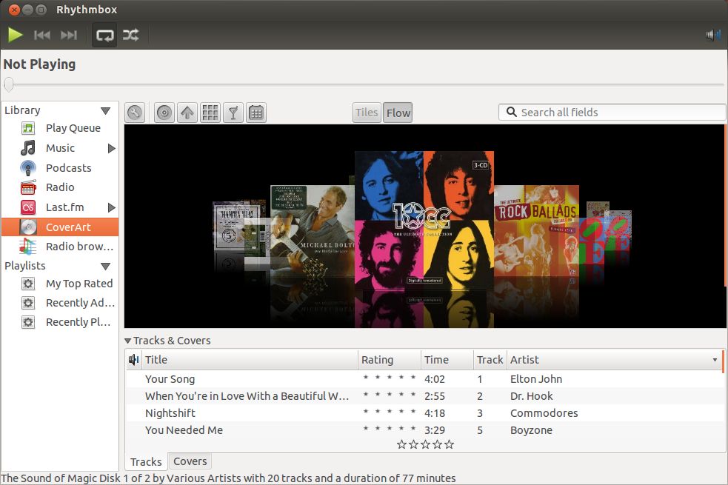Click the calendar toolbar button

[256, 113]
